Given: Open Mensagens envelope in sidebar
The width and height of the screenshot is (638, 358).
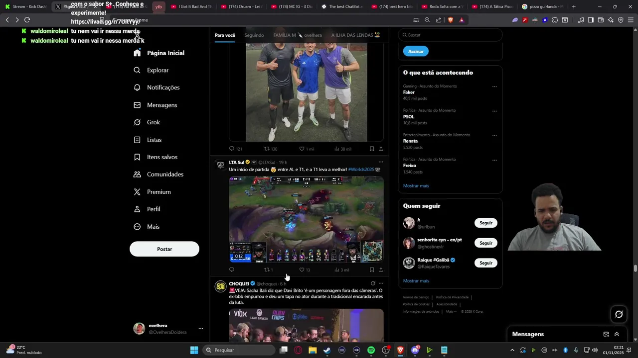Looking at the screenshot, I should pyautogui.click(x=156, y=105).
